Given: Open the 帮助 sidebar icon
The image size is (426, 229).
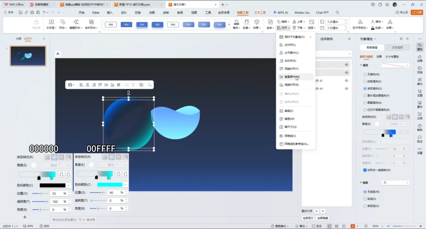Looking at the screenshot, I should pyautogui.click(x=420, y=127).
